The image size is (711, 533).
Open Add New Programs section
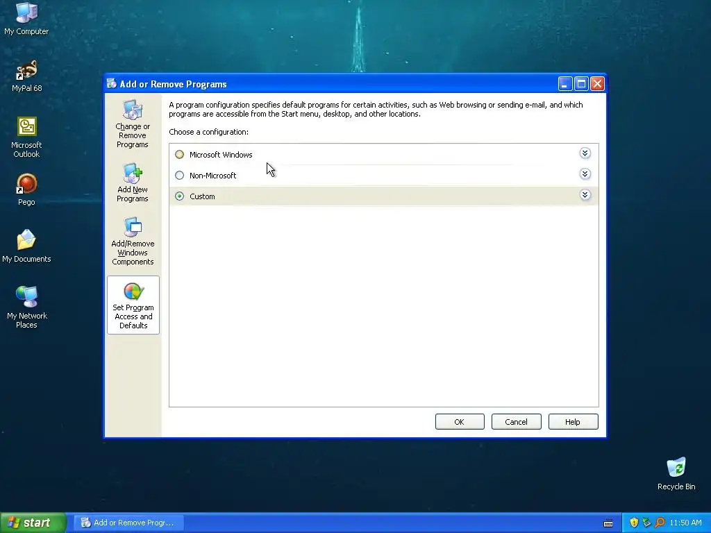click(133, 183)
